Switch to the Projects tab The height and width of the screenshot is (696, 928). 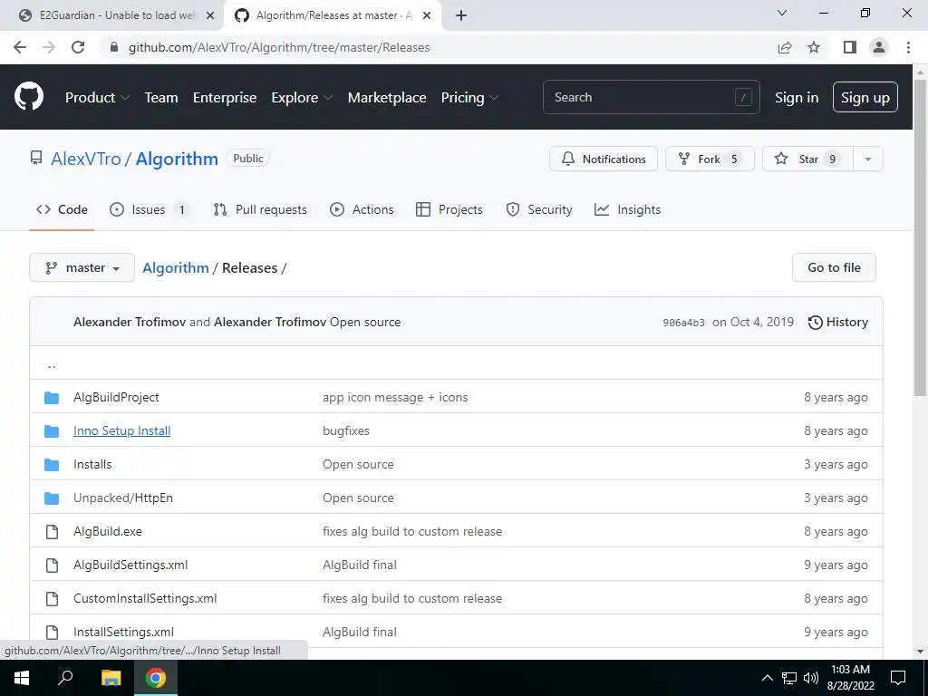449,209
